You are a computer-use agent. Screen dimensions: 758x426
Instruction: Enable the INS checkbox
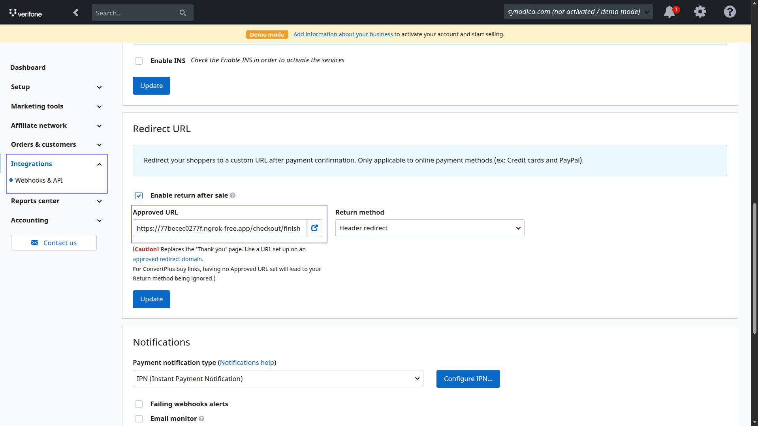click(x=139, y=61)
